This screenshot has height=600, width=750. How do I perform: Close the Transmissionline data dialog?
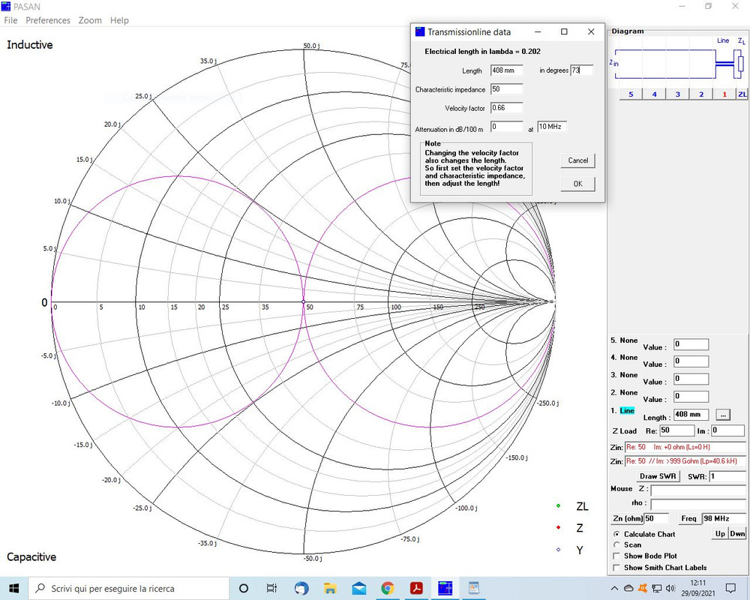tap(591, 31)
